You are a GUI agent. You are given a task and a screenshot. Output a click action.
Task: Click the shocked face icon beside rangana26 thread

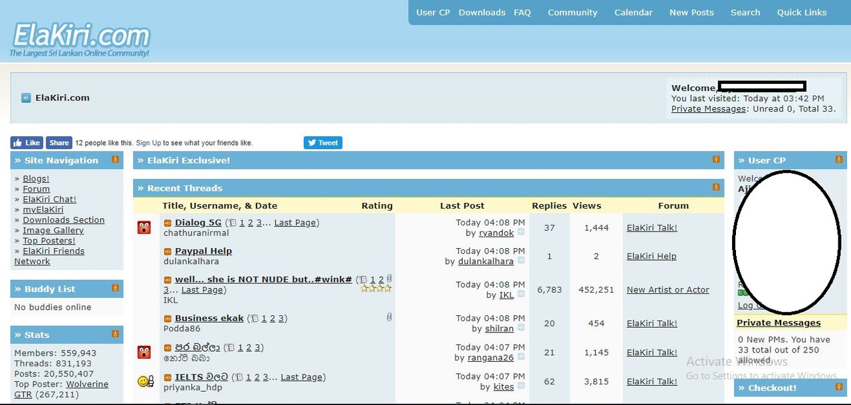point(144,352)
